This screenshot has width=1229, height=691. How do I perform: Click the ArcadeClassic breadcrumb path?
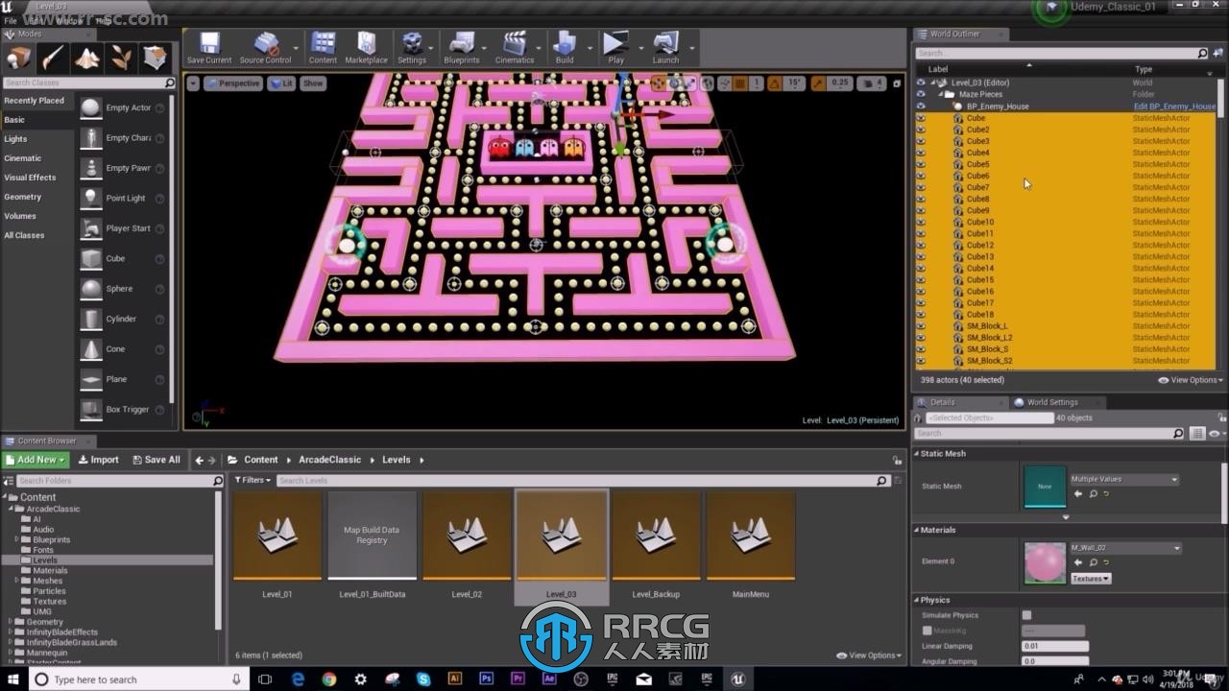(329, 460)
